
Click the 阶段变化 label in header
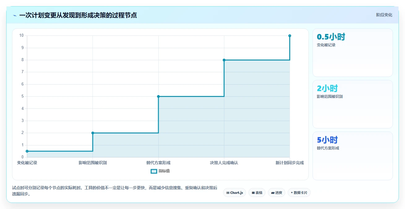384,15
